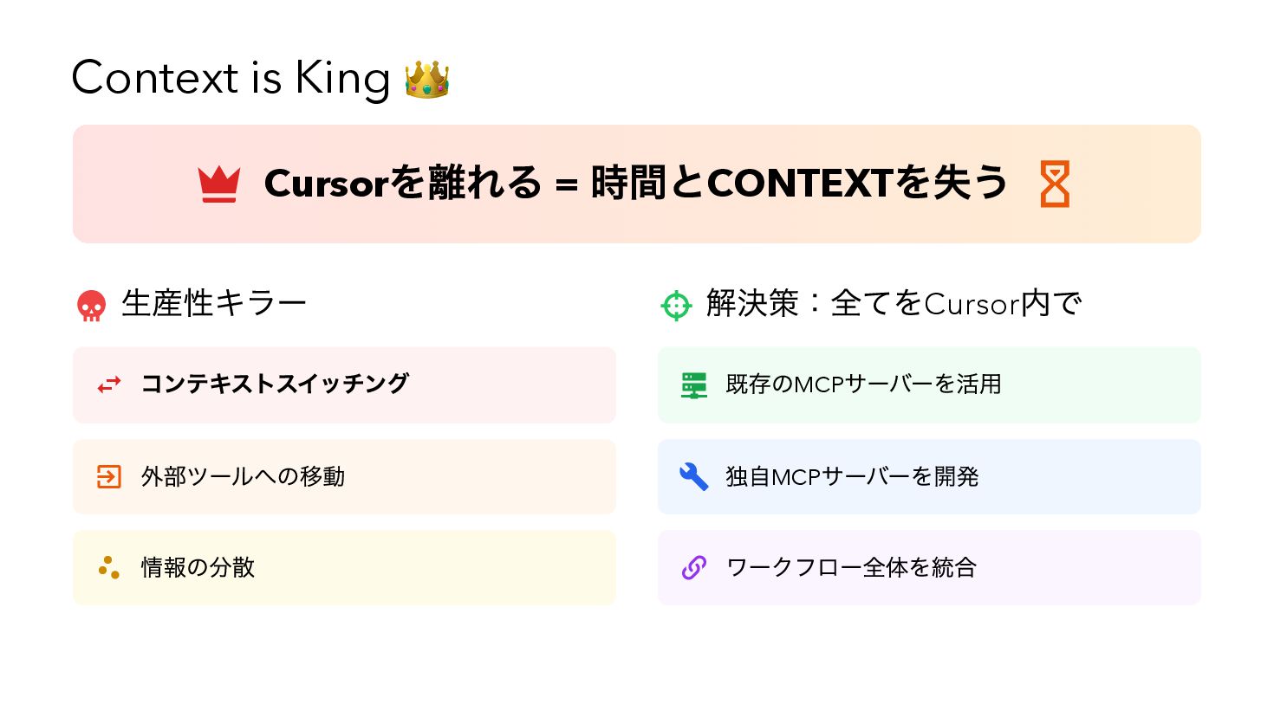The width and height of the screenshot is (1274, 717).
Task: Click the purple chain link icon
Action: pyautogui.click(x=694, y=568)
